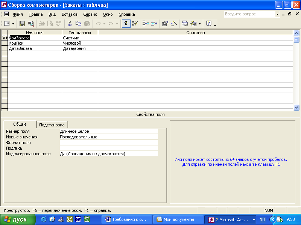Image resolution: width=301 pixels, height=225 pixels.
Task: Open the Справка menu
Action: tap(127, 14)
